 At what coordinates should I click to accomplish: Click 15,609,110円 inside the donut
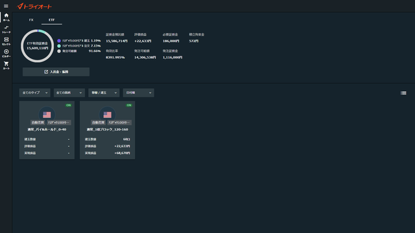click(x=38, y=49)
